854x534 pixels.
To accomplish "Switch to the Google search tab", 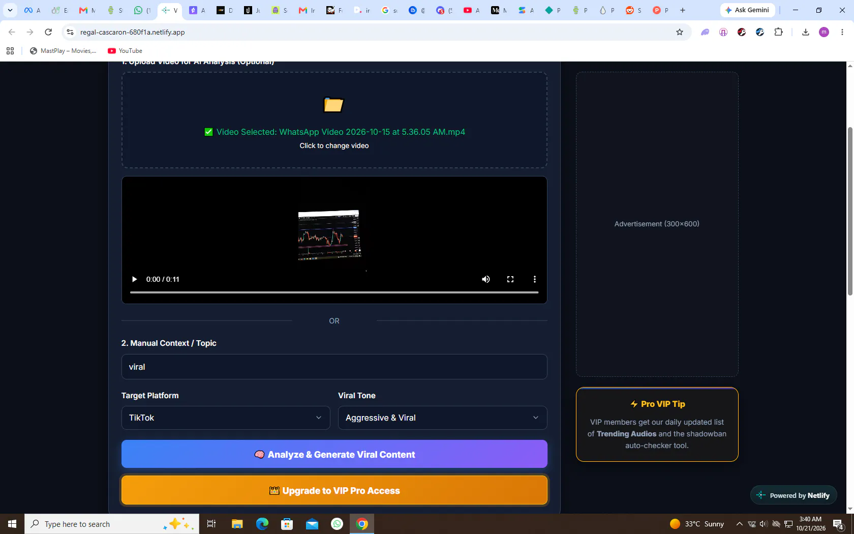I will click(x=389, y=10).
